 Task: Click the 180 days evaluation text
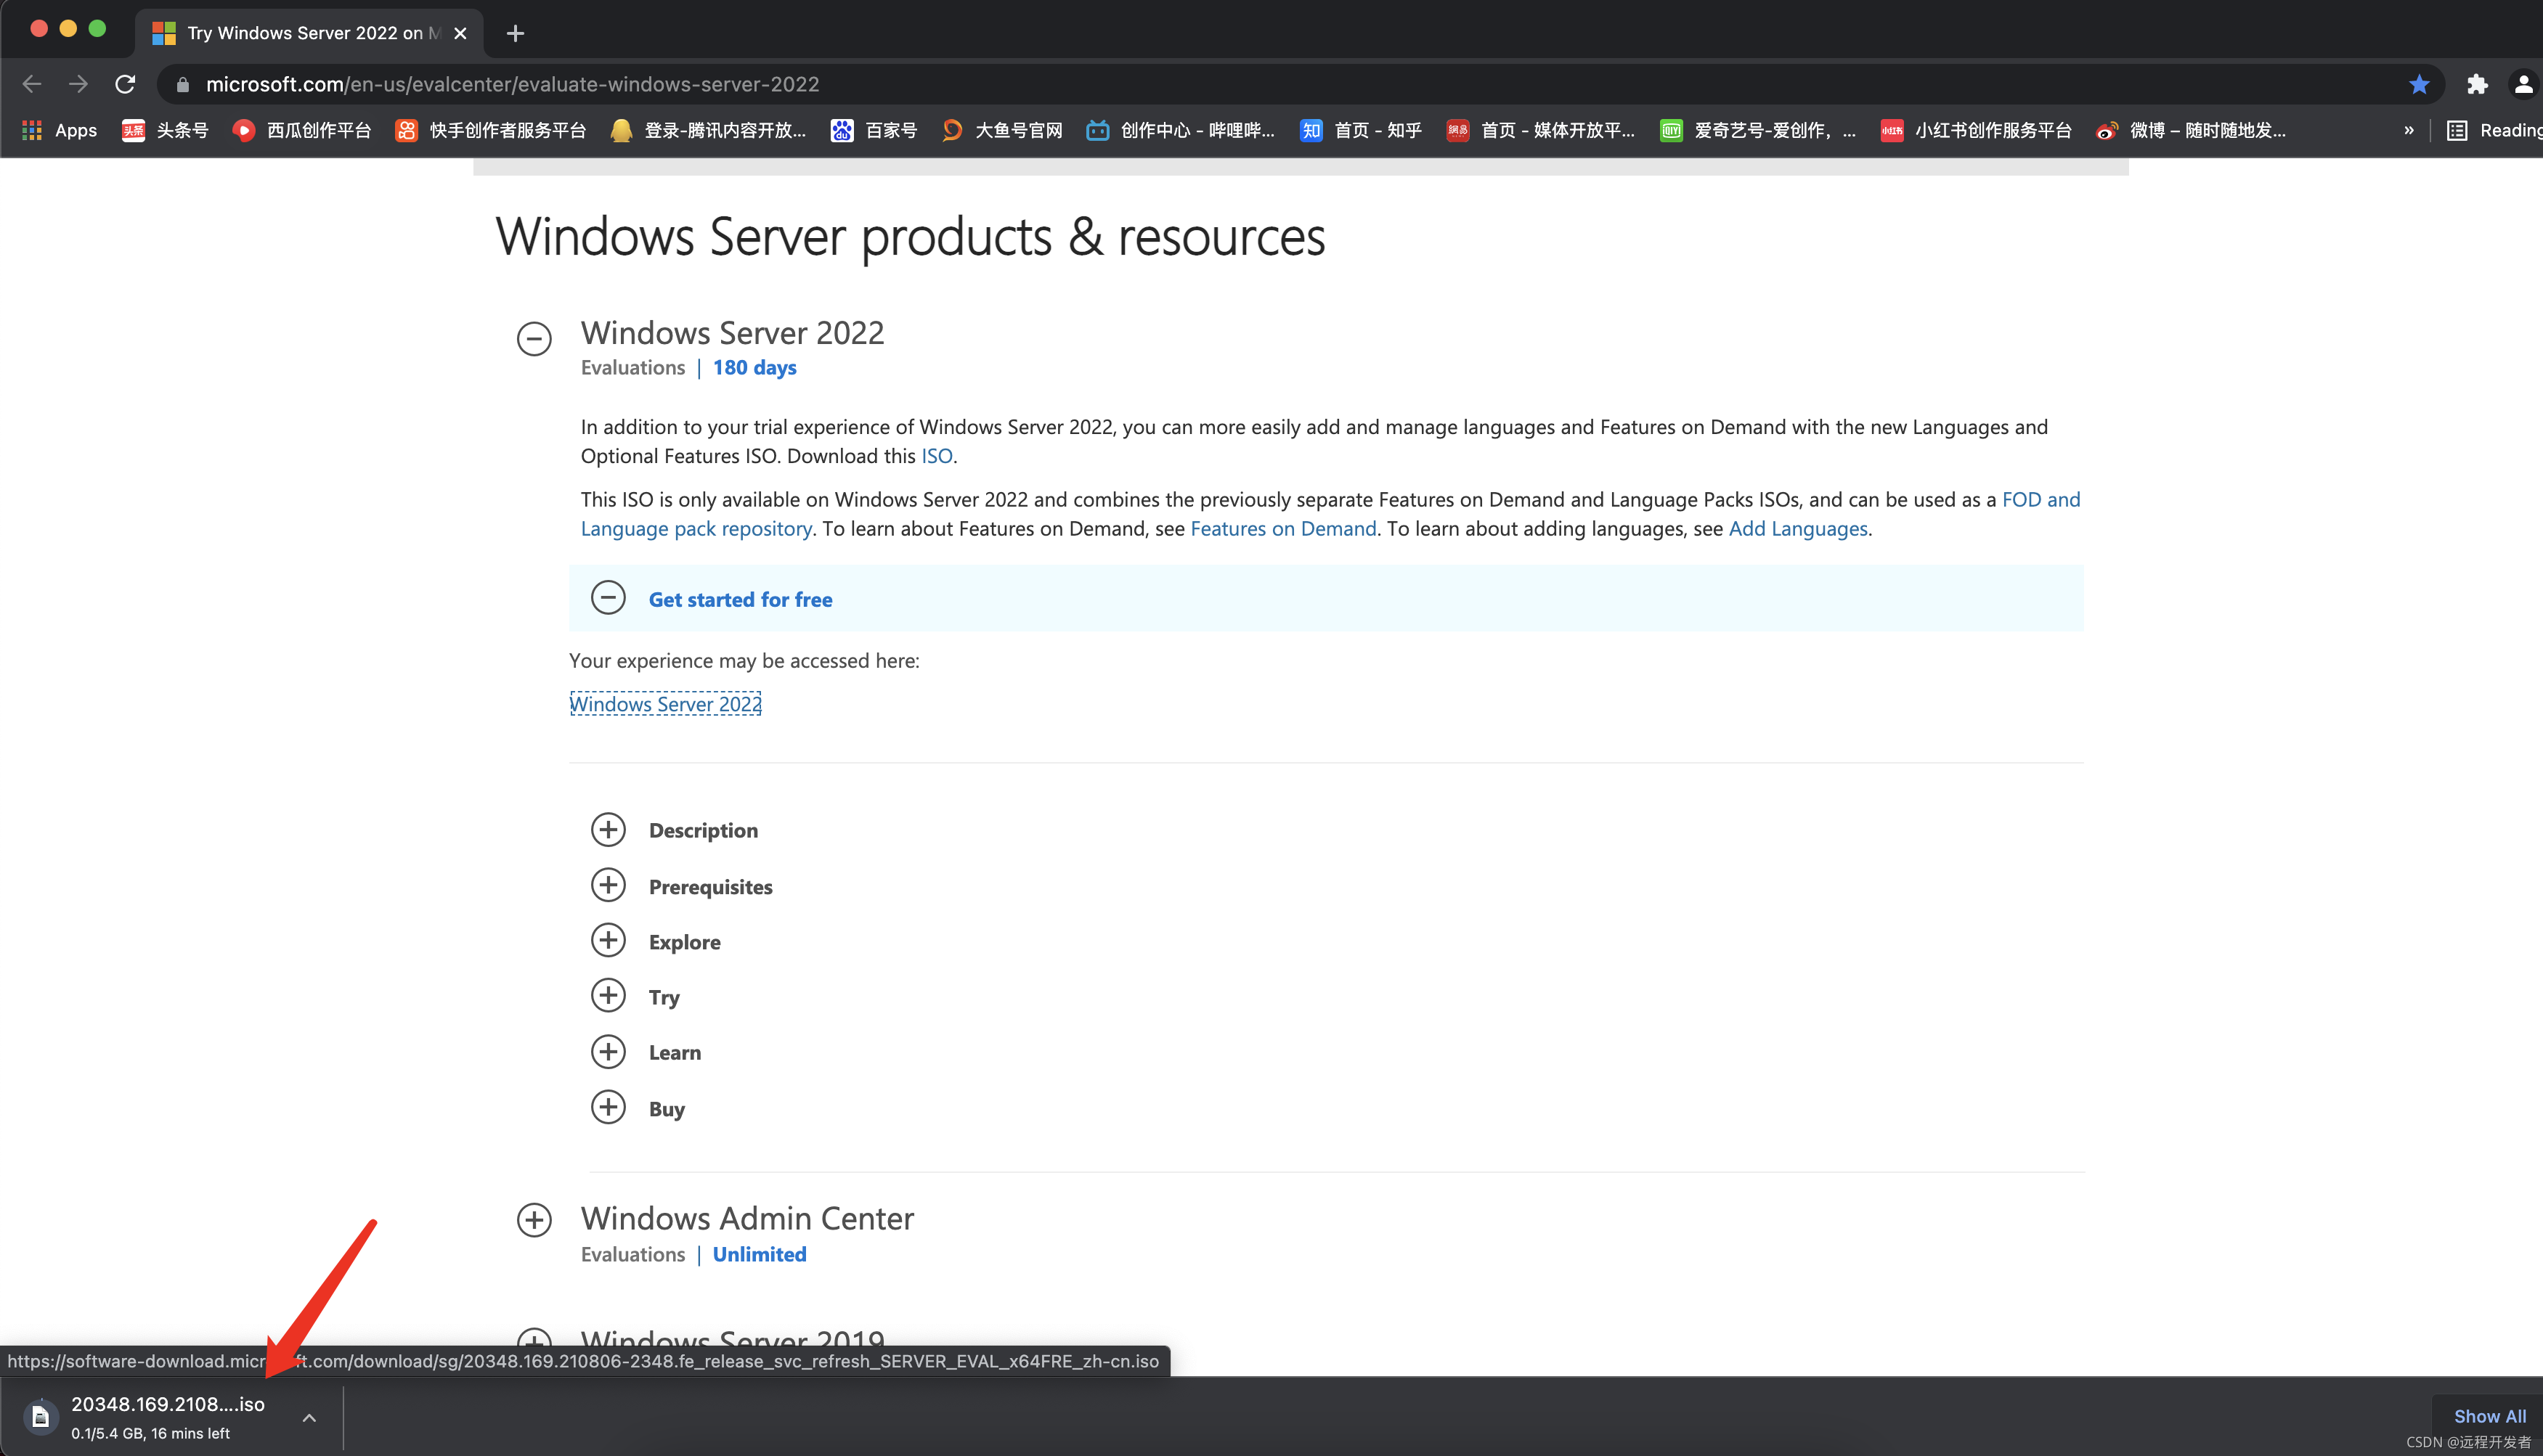click(754, 368)
